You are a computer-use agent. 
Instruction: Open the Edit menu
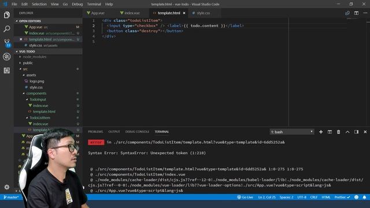[24, 4]
